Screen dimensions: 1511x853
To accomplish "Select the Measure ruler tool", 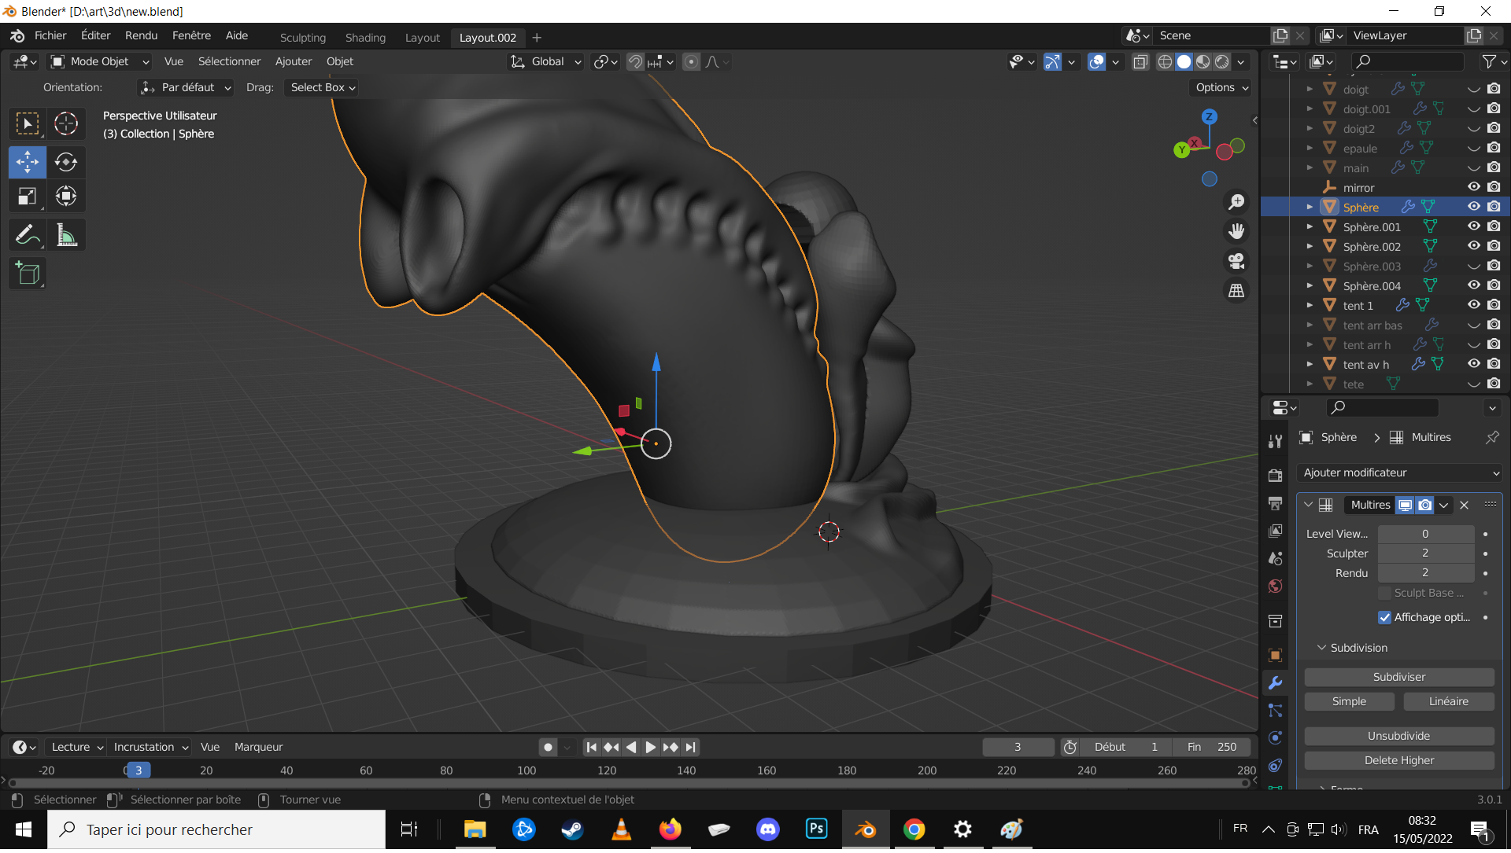I will [x=66, y=235].
